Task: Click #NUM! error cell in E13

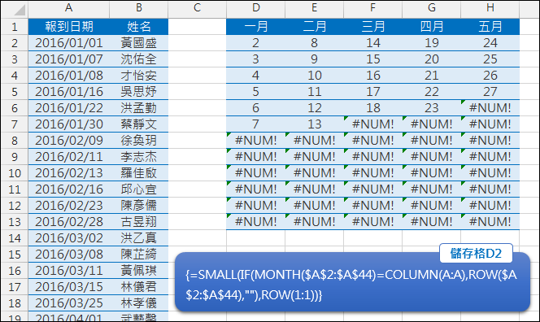Action: tap(314, 222)
